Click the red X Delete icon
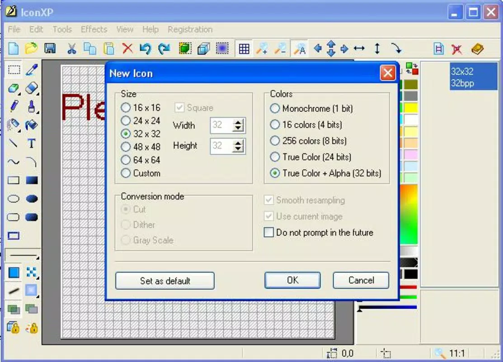The width and height of the screenshot is (503, 362). (x=127, y=49)
